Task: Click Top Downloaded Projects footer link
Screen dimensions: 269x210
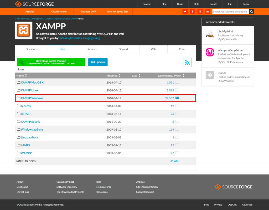Action: tap(70, 192)
